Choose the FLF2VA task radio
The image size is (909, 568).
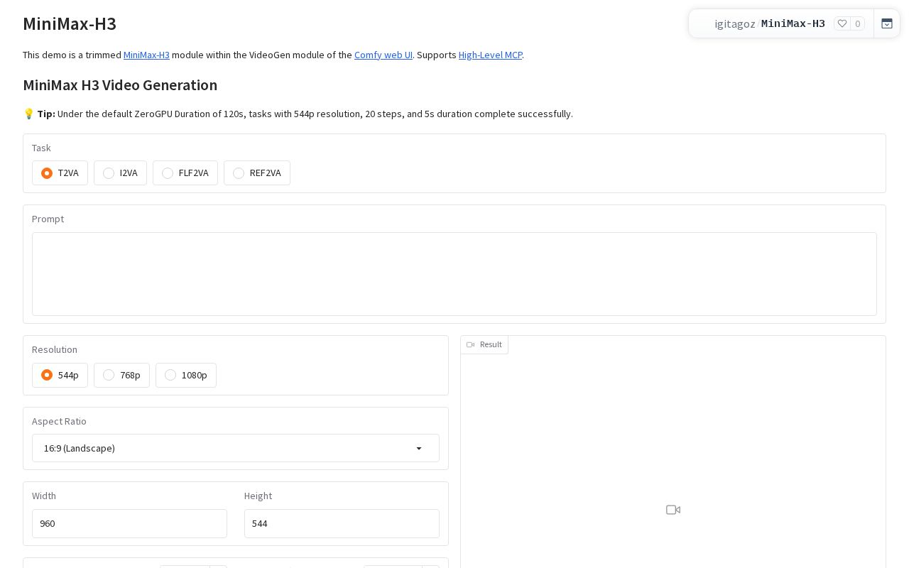point(185,173)
